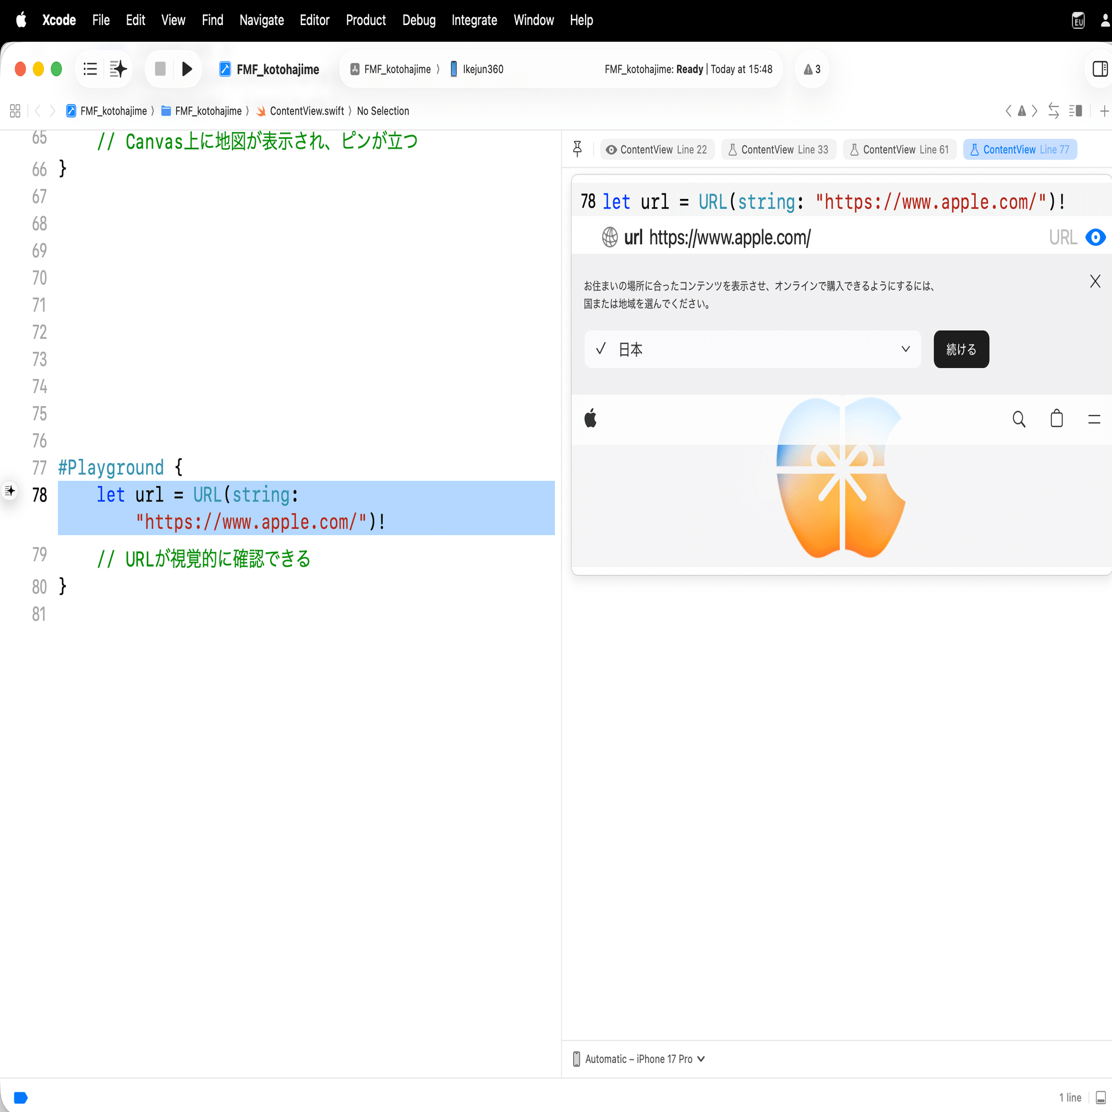Viewport: 1112px width, 1112px height.
Task: Open the shopping bag in the Apple preview
Action: (x=1057, y=419)
